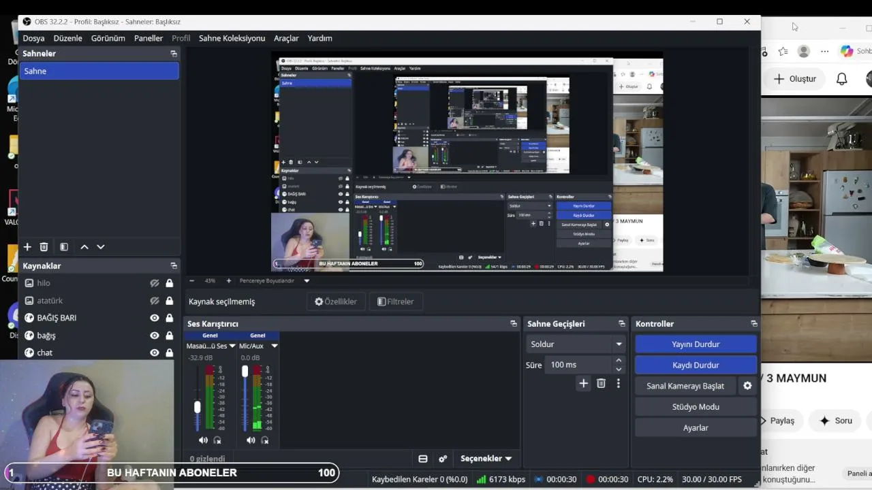This screenshot has width=872, height=490.
Task: Click the Masaüstü Ses volume slider handle
Action: (x=198, y=407)
